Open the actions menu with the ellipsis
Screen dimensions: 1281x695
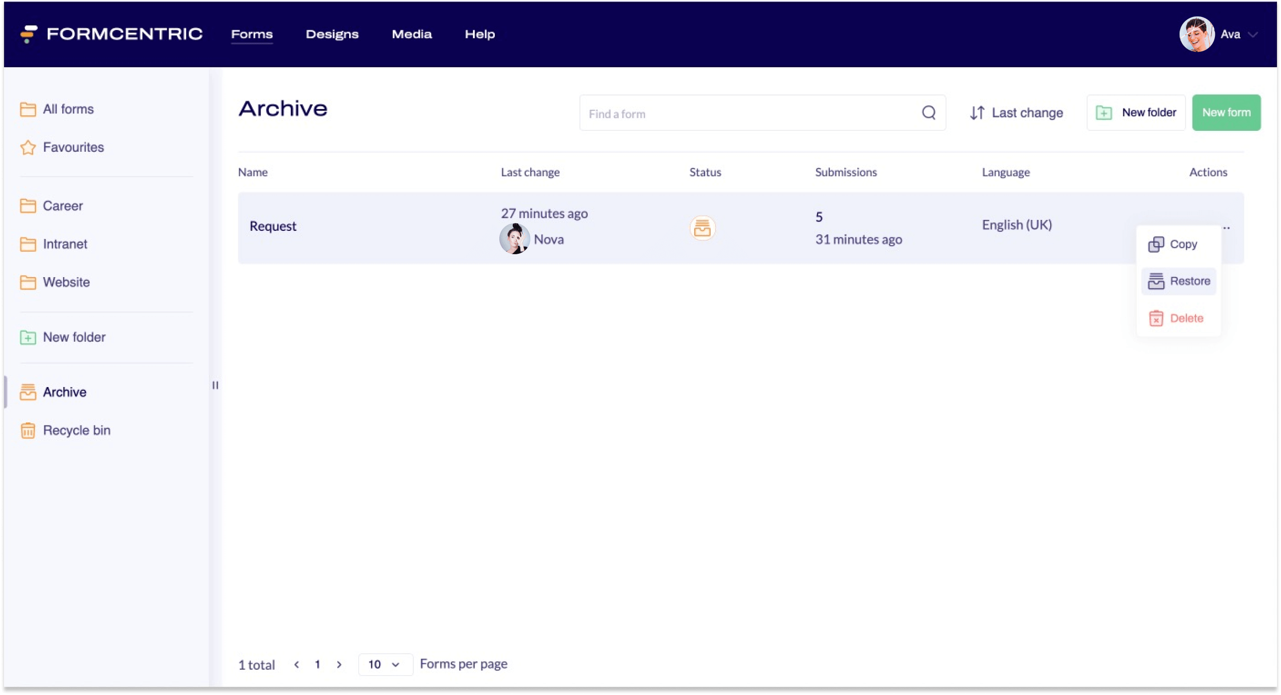coord(1227,228)
